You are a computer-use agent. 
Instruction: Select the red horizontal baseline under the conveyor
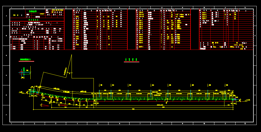pos(163,102)
